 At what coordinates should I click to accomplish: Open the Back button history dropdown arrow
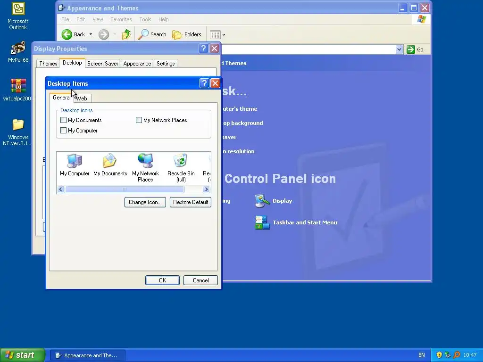[91, 34]
